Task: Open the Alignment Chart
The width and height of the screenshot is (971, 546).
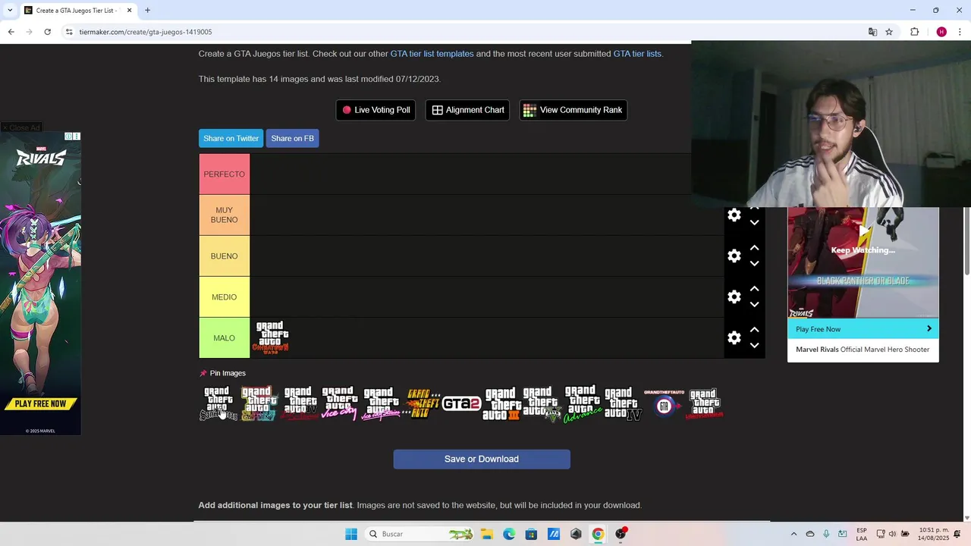Action: pos(467,110)
